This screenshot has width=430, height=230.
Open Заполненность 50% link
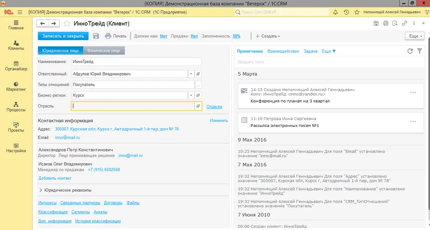(x=236, y=36)
